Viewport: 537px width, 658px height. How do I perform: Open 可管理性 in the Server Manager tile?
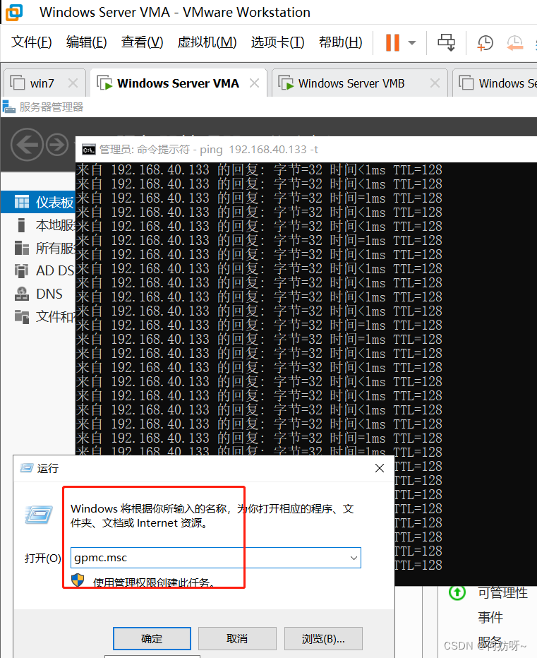click(x=502, y=592)
